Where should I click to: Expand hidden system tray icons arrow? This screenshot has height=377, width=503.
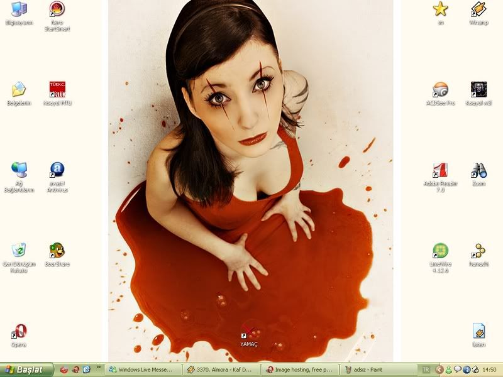coord(439,369)
